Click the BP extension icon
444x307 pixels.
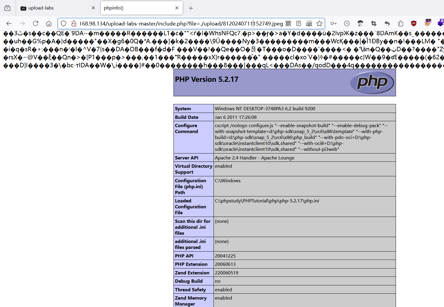click(x=427, y=23)
